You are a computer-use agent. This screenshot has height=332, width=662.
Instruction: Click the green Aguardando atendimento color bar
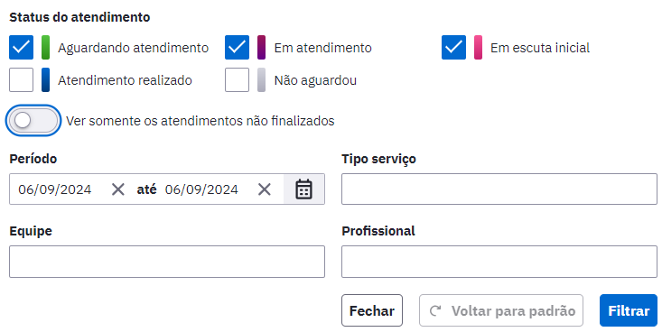pos(45,48)
